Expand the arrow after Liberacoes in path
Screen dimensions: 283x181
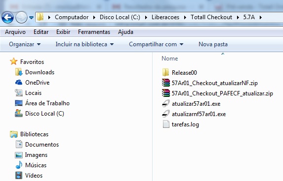185,17
